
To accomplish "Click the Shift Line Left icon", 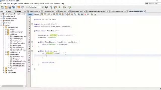I will (79, 14).
